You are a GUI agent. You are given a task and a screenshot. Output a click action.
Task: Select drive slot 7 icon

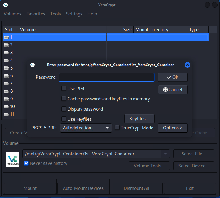point(6,83)
